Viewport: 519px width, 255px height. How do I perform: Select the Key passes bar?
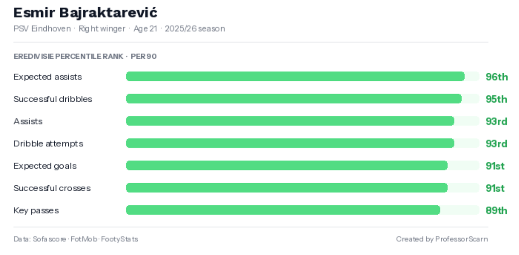click(x=303, y=210)
